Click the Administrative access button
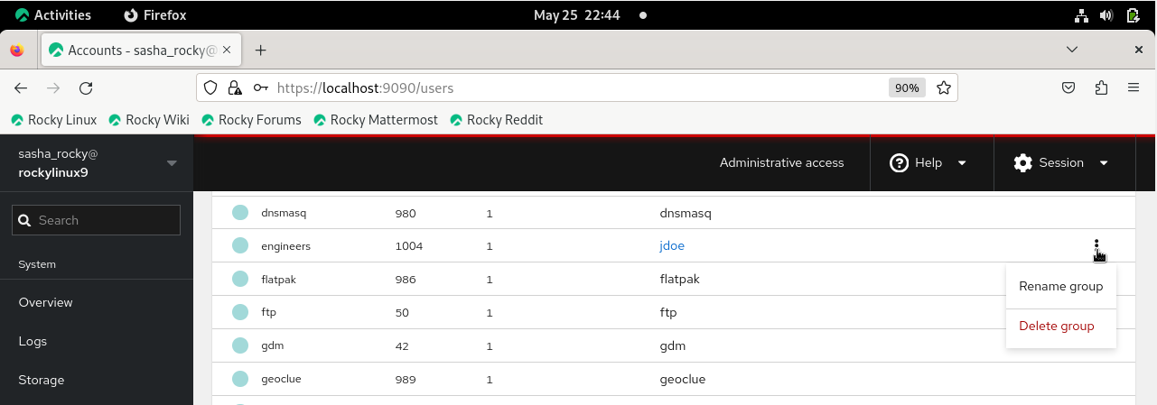The image size is (1157, 405). (781, 163)
